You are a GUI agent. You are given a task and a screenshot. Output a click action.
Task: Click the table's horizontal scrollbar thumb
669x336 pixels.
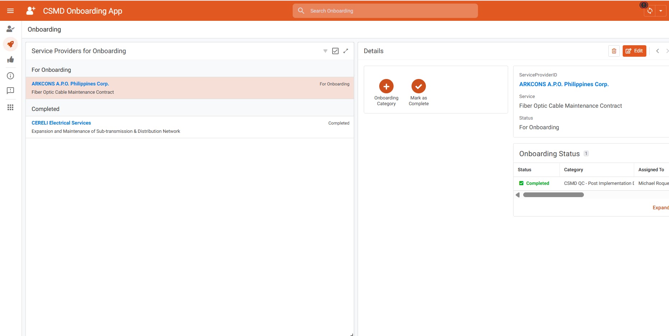pyautogui.click(x=553, y=195)
